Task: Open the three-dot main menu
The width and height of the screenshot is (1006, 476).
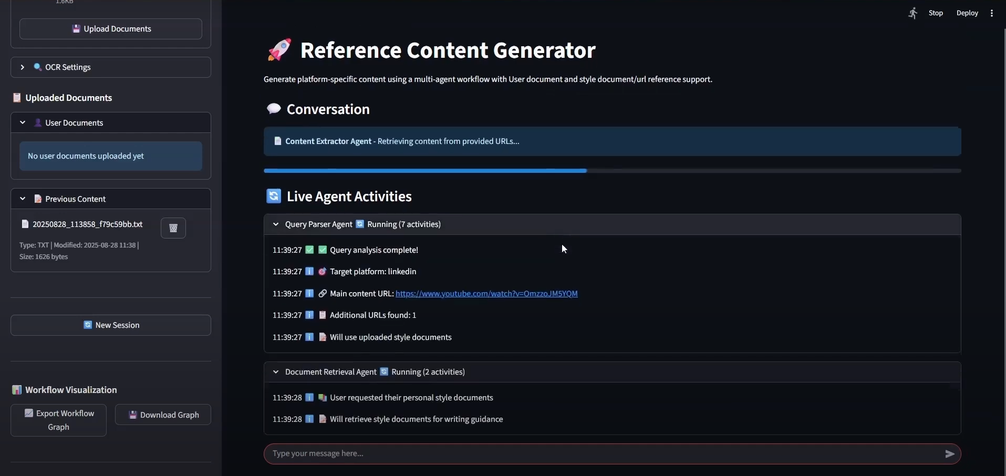Action: point(992,13)
